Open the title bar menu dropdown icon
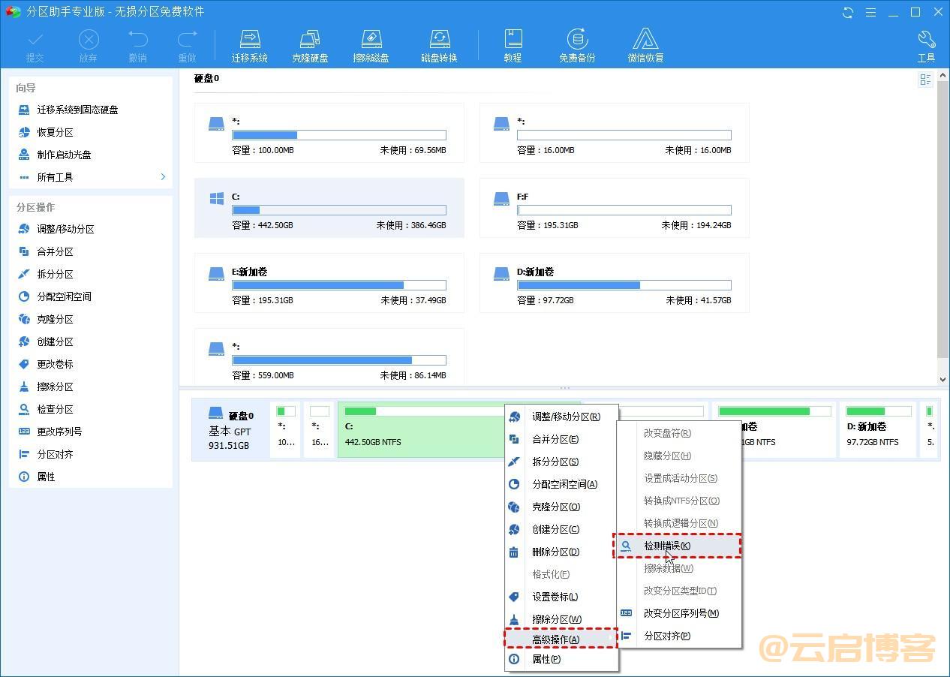The width and height of the screenshot is (950, 677). 870,12
